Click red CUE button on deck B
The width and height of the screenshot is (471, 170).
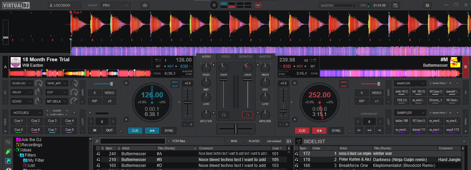302,130
